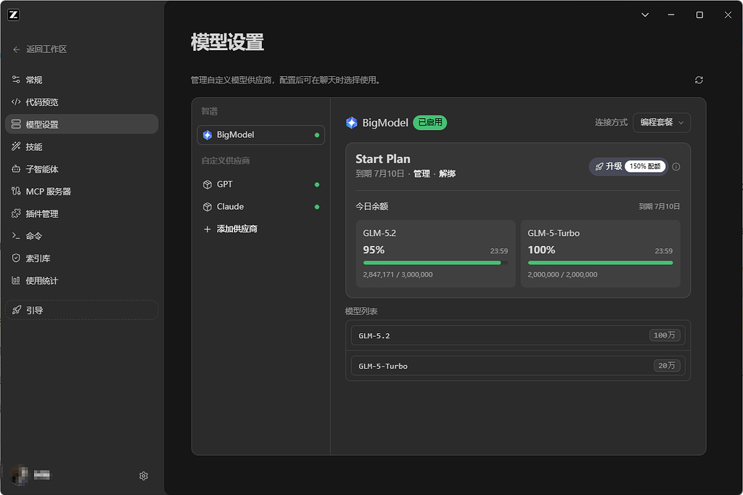
Task: Click the 升级 upgrade button
Action: [628, 166]
